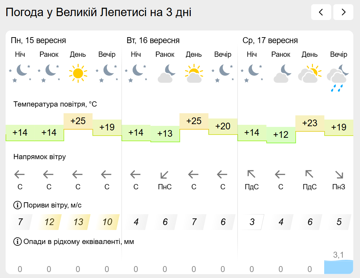Click the next days arrow button

pos(343,12)
